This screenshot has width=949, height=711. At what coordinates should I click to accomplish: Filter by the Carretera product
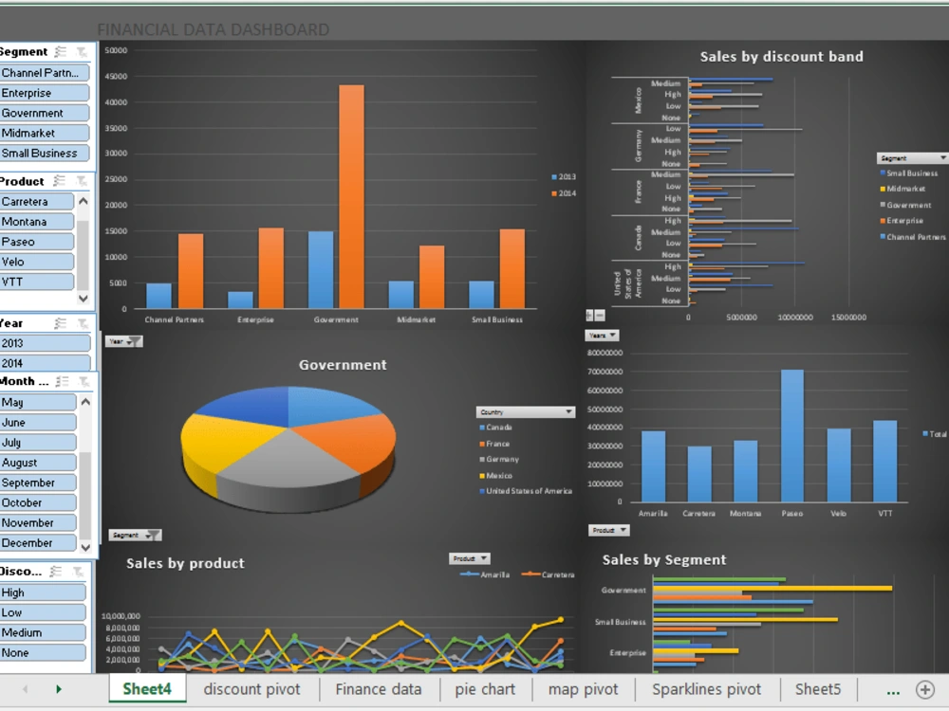[37, 201]
